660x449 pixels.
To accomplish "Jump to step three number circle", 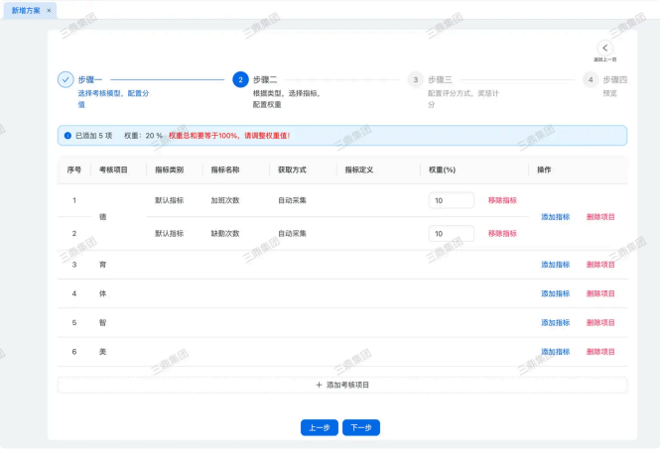I will coord(415,79).
